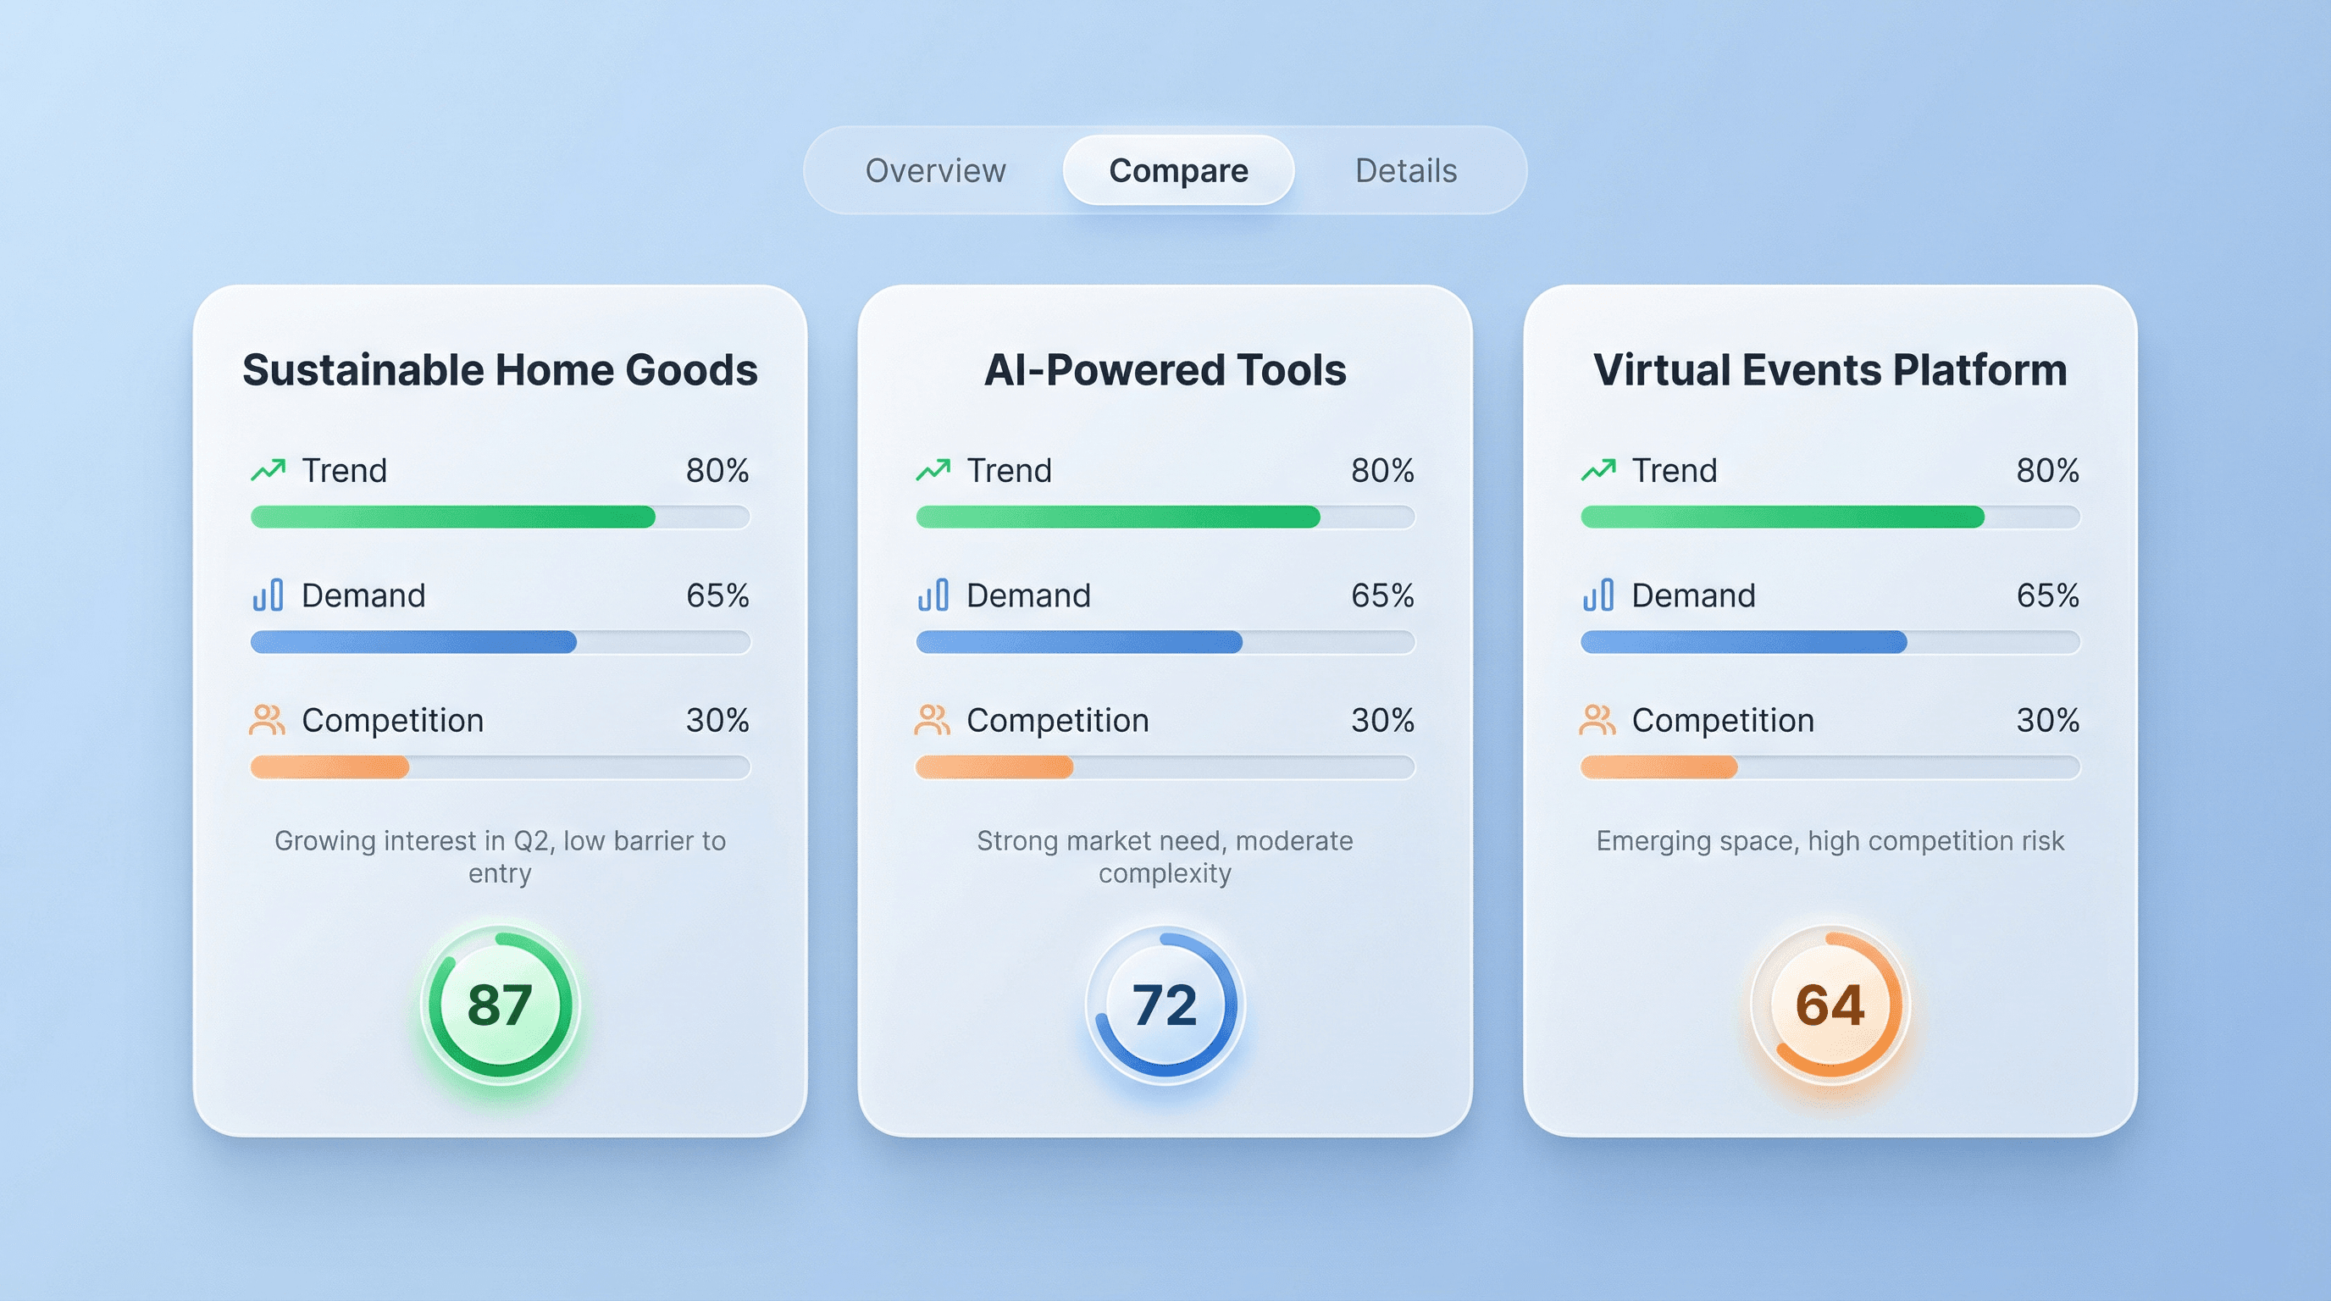This screenshot has width=2331, height=1301.
Task: Click the Trend arrow icon in Sustainable Home Goods
Action: tap(268, 469)
